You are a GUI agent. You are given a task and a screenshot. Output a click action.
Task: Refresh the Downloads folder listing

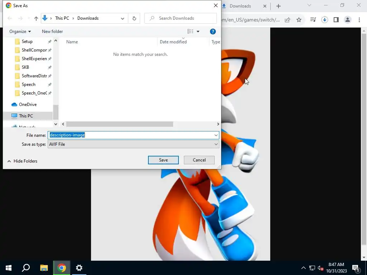point(134,18)
